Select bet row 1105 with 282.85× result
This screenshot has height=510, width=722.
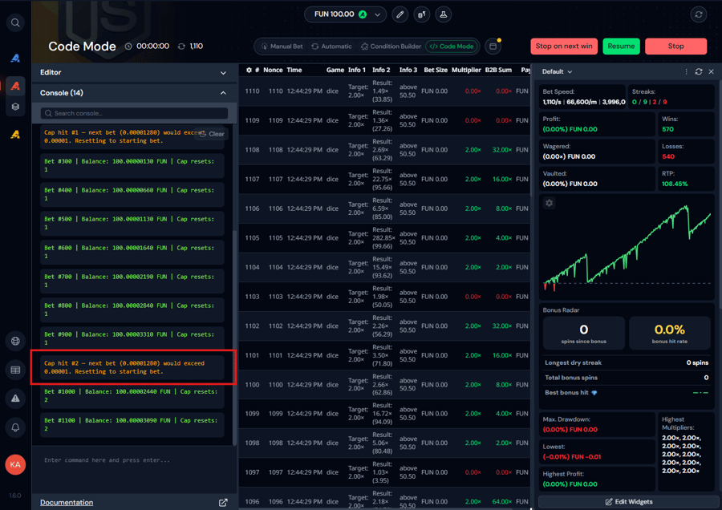384,238
